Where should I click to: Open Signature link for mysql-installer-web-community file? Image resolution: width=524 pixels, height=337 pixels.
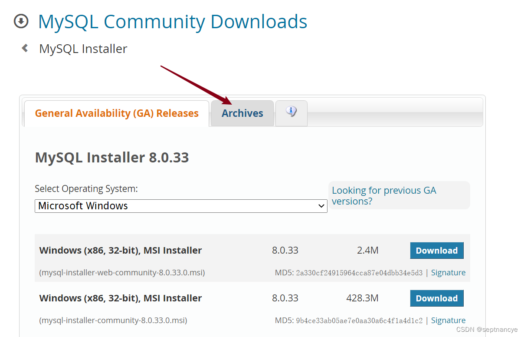click(448, 273)
